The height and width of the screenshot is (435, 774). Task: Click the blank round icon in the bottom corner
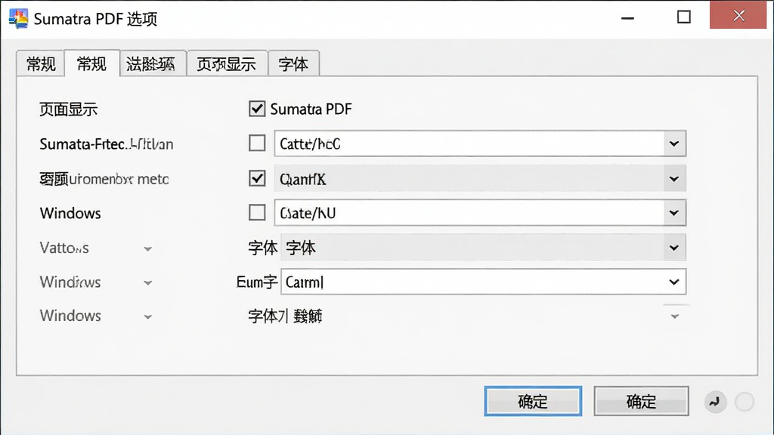pos(745,402)
